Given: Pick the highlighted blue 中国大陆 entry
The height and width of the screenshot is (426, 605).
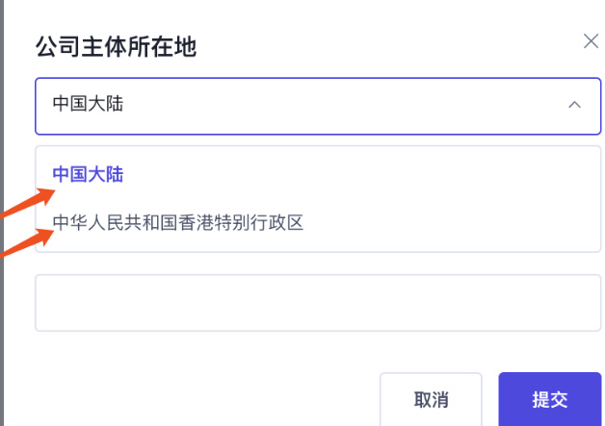Looking at the screenshot, I should tap(89, 174).
